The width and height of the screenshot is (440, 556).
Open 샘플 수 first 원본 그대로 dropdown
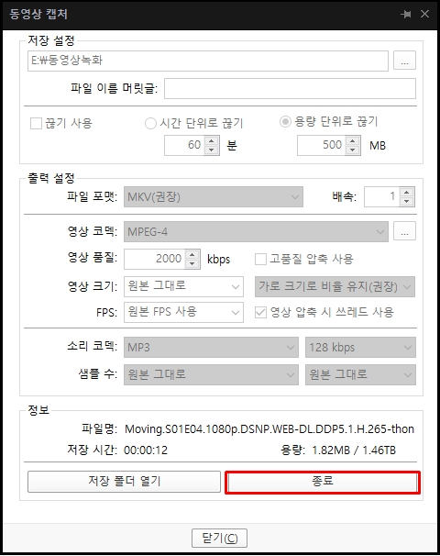click(211, 375)
